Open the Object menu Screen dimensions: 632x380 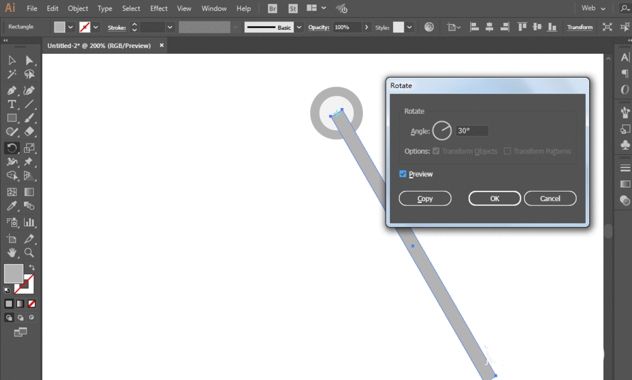tap(78, 8)
